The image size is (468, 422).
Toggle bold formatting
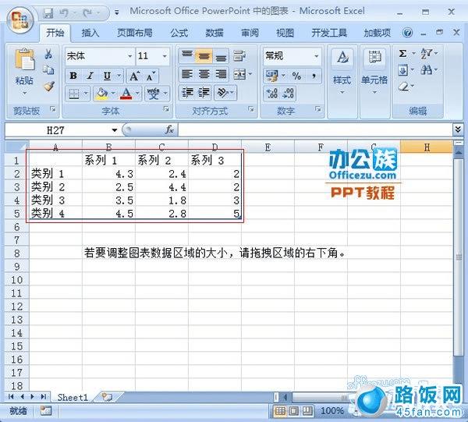pos(73,76)
